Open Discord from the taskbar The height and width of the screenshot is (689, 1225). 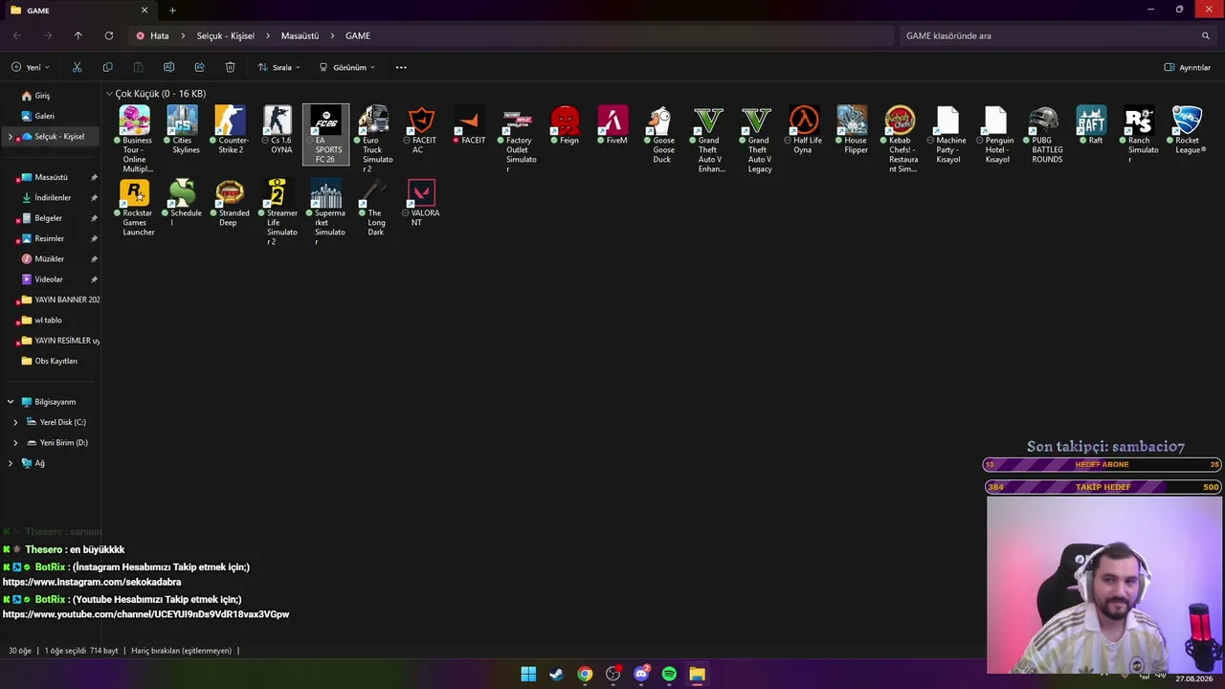click(641, 674)
